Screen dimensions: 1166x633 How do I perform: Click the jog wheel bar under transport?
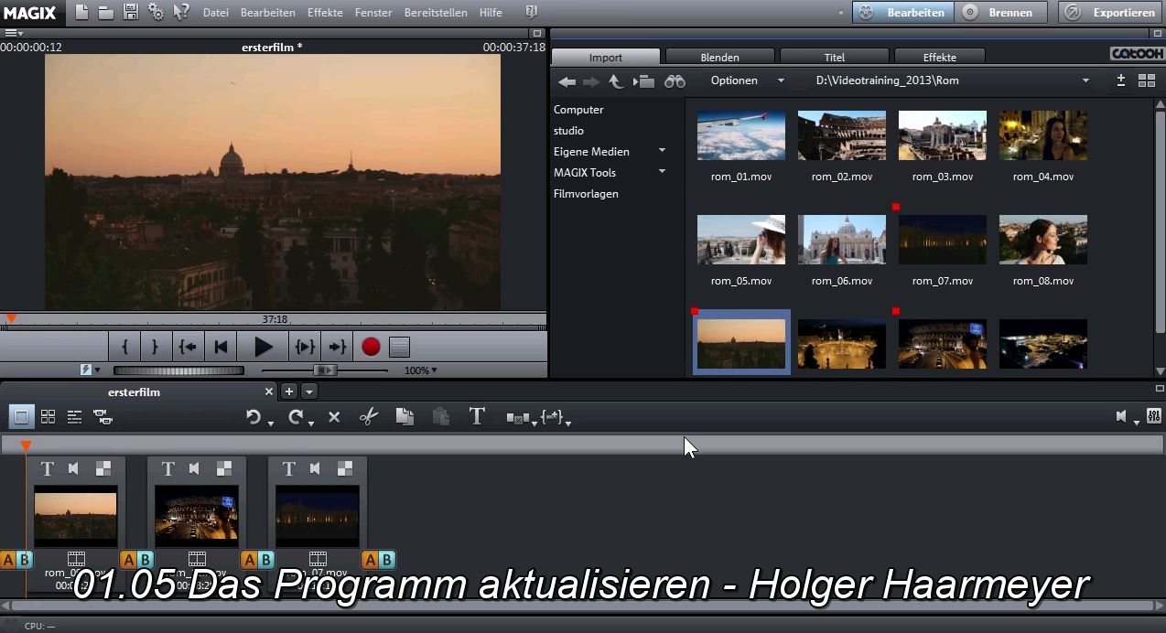[178, 370]
